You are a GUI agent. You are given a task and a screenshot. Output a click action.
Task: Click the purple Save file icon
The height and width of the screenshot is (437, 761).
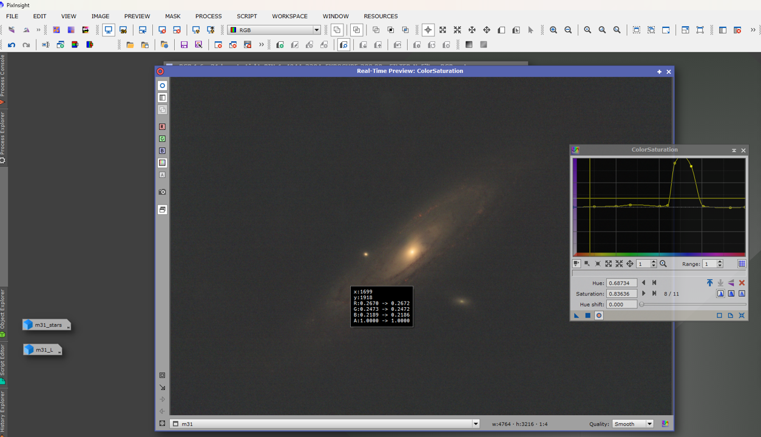point(184,45)
